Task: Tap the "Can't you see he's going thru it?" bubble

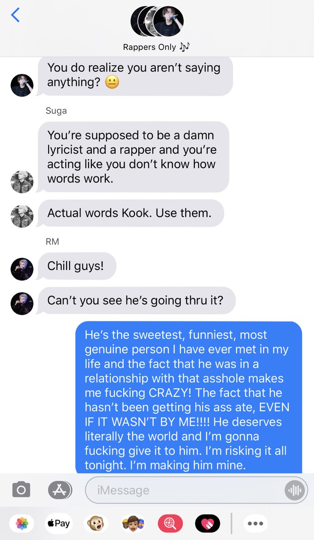Action: [136, 300]
